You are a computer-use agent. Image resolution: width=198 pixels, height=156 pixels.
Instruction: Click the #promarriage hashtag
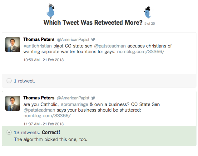[74, 104]
